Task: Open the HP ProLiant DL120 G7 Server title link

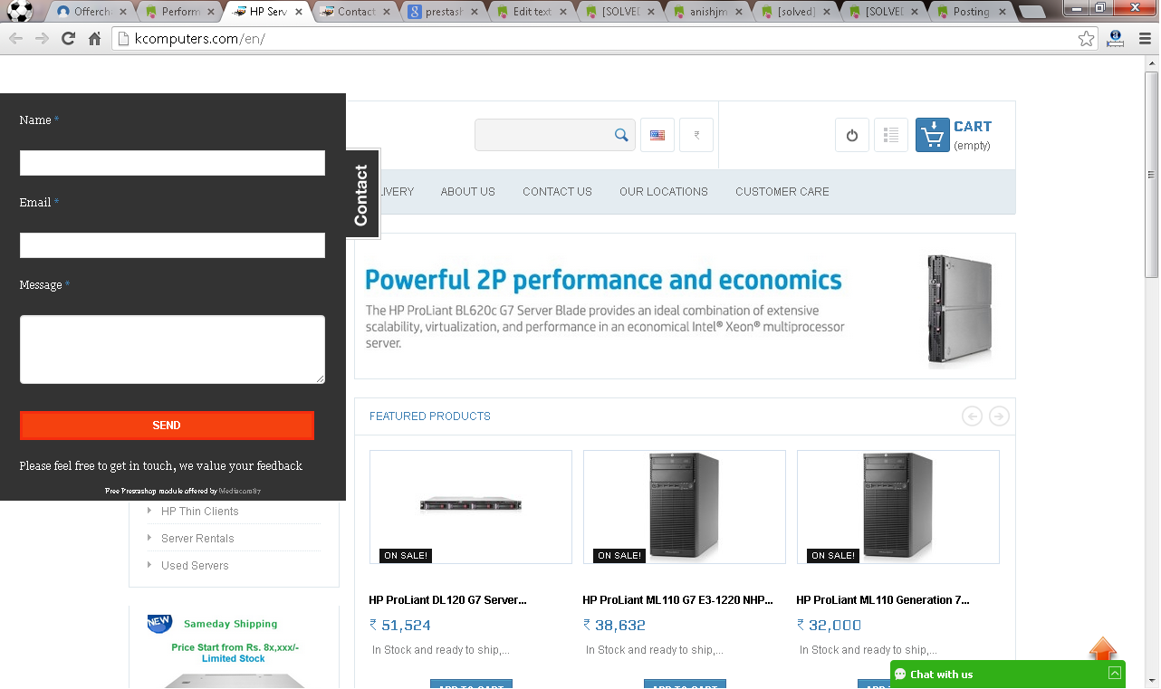Action: coord(447,600)
